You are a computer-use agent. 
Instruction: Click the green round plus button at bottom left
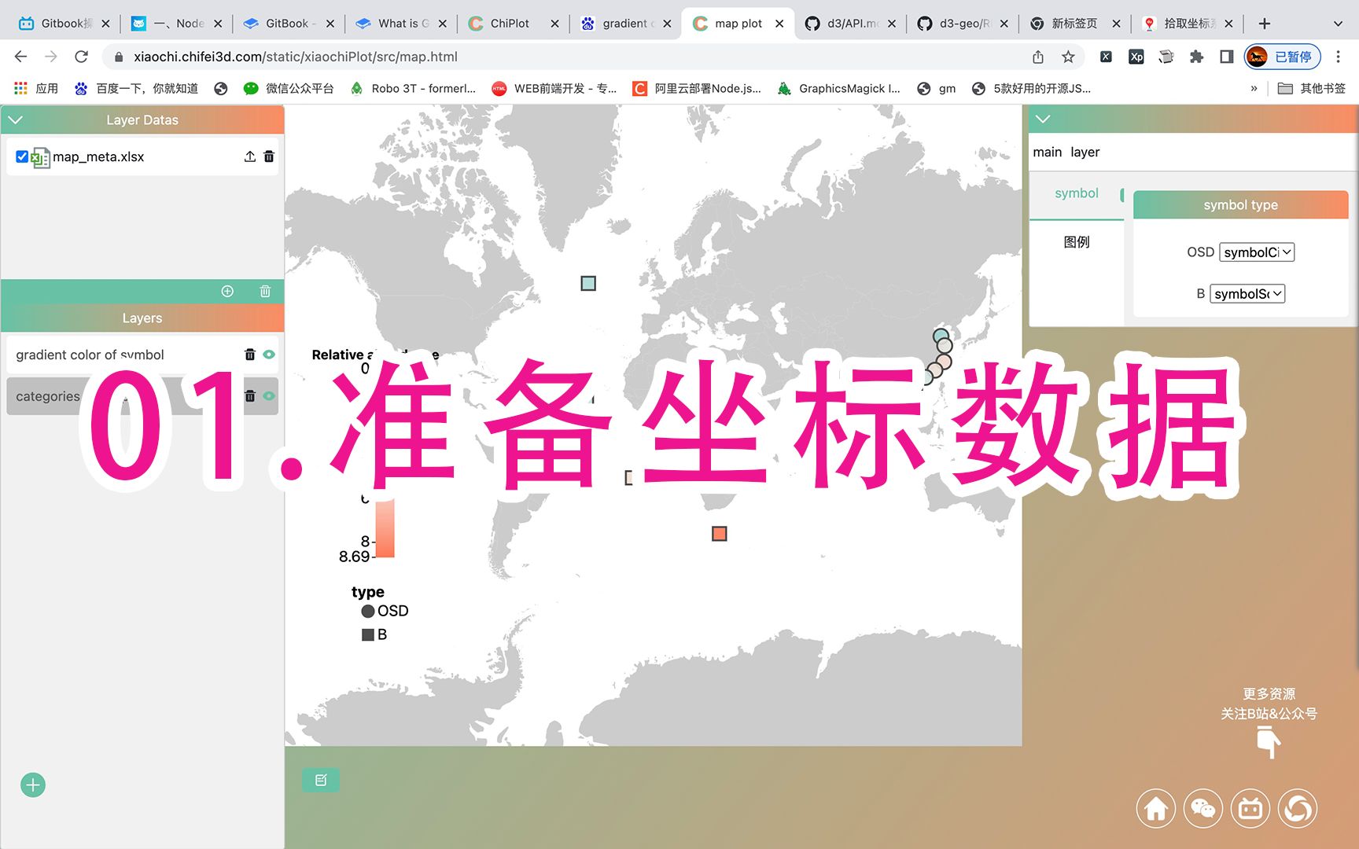pyautogui.click(x=33, y=785)
